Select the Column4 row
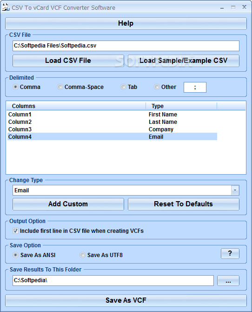 tap(113, 137)
